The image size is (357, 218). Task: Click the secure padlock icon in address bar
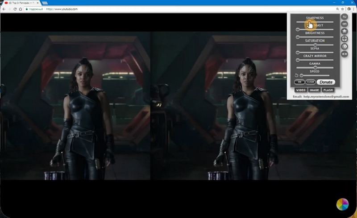tap(27, 9)
